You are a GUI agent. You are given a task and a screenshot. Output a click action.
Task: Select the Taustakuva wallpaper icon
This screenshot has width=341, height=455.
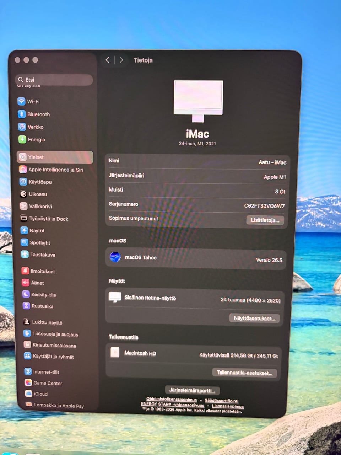click(x=25, y=254)
